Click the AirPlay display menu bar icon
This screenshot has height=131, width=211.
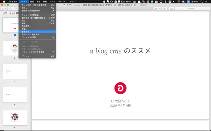click(161, 2)
